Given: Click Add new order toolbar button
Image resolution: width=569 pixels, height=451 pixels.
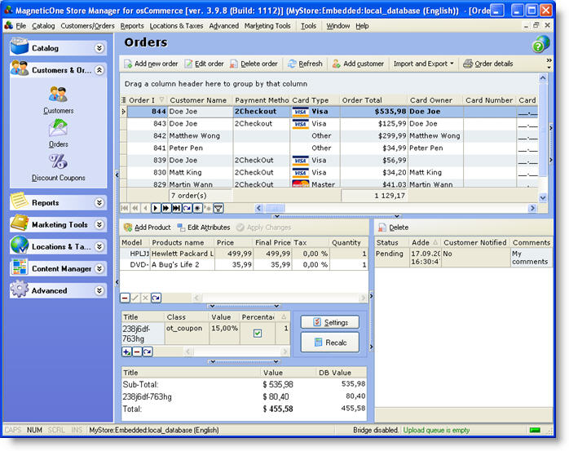Looking at the screenshot, I should [151, 64].
